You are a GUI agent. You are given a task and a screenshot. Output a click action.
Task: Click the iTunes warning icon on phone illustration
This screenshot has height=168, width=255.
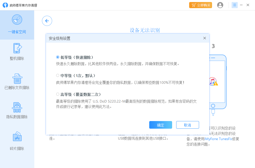tap(213, 81)
